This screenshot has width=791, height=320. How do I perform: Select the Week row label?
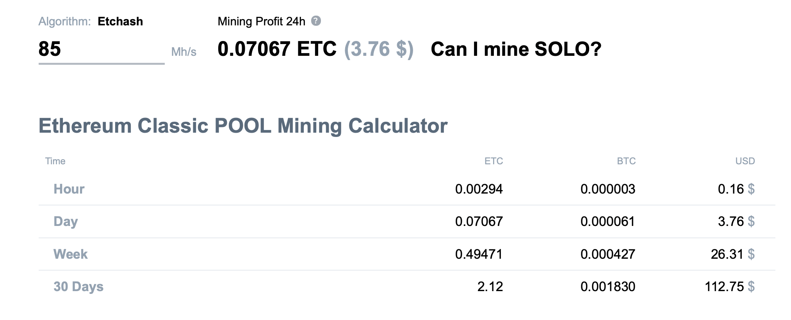point(70,254)
